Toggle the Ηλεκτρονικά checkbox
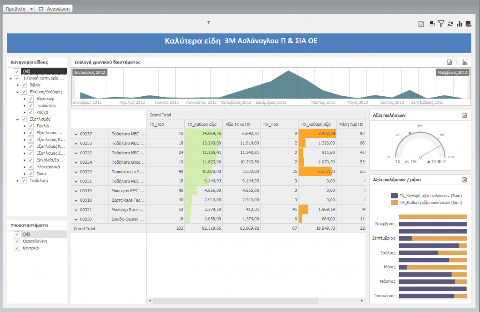The height and width of the screenshot is (312, 480). click(30, 167)
